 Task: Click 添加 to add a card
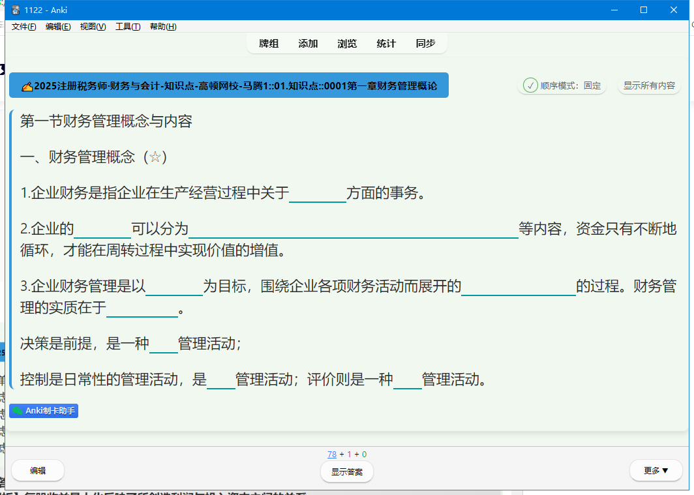pos(308,43)
